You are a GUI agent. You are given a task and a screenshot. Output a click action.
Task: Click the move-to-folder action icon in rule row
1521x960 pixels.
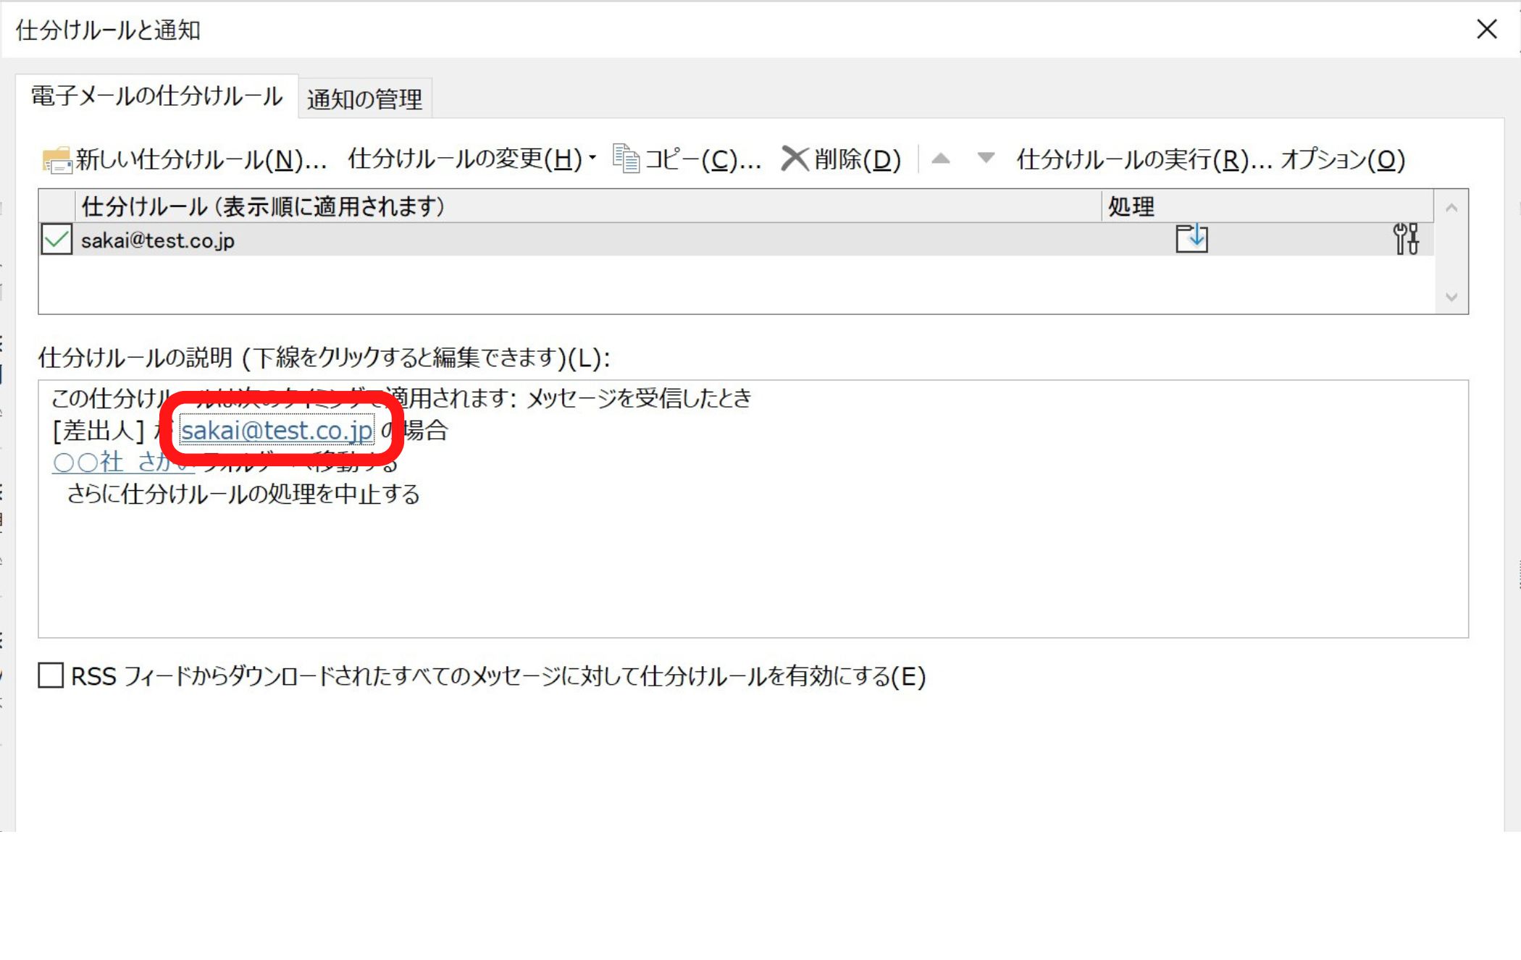tap(1191, 239)
